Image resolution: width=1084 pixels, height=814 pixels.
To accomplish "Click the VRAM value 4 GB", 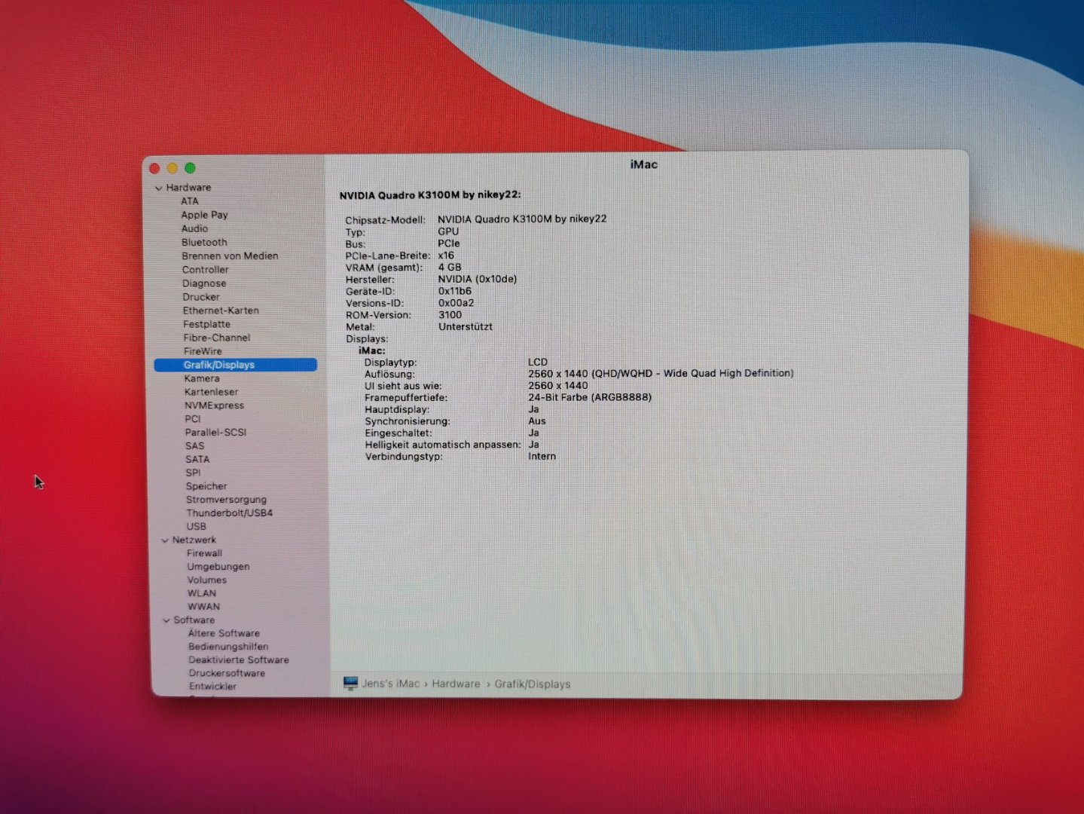I will point(450,268).
